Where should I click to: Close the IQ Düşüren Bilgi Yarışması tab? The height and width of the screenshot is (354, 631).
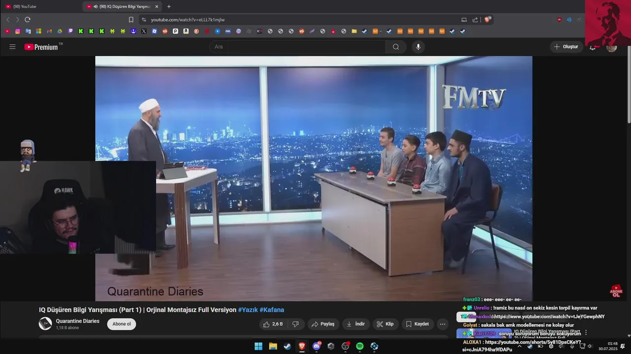tap(157, 6)
